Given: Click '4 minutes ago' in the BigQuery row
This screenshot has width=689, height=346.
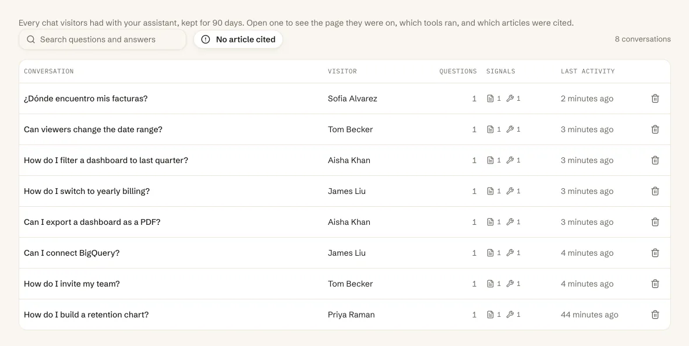Looking at the screenshot, I should 587,253.
